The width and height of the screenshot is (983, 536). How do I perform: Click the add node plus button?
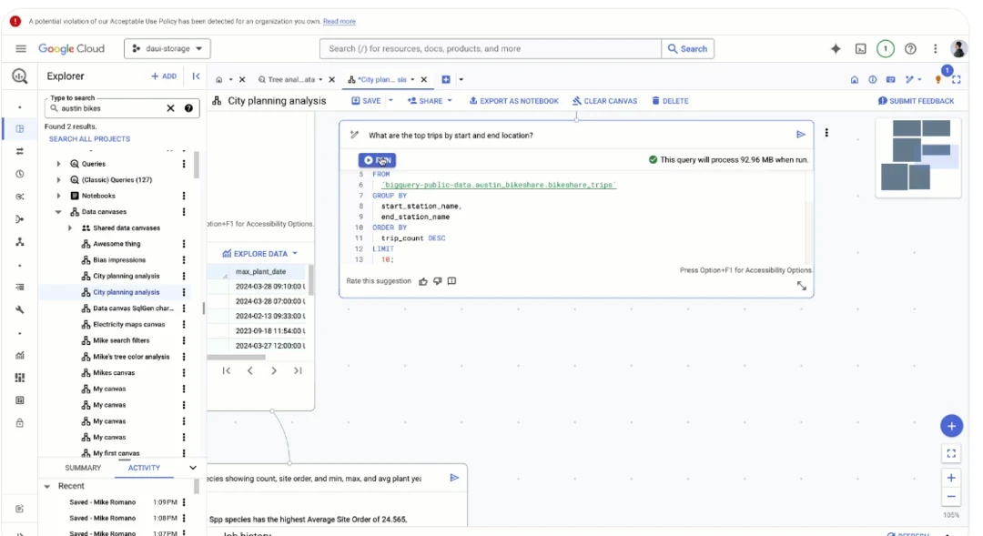point(951,426)
